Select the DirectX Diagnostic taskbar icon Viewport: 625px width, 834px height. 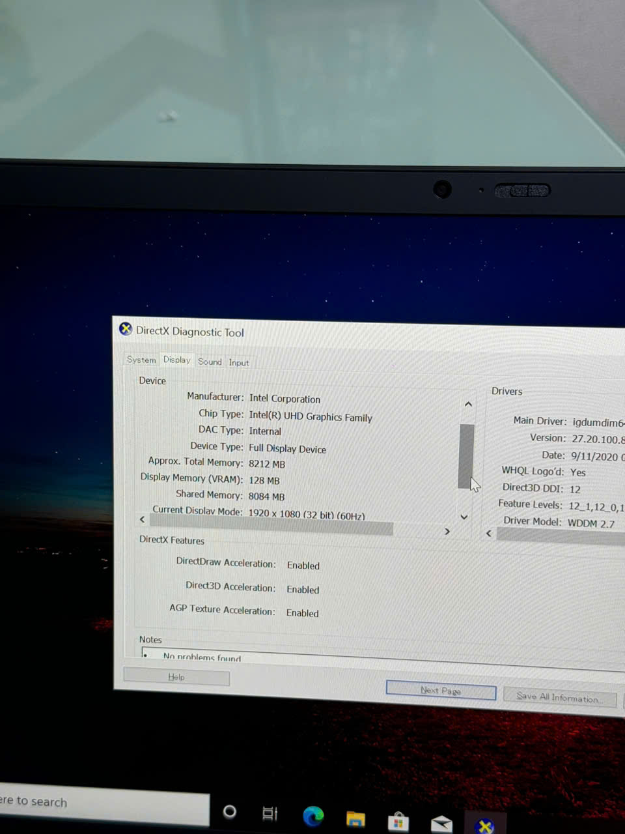click(485, 826)
